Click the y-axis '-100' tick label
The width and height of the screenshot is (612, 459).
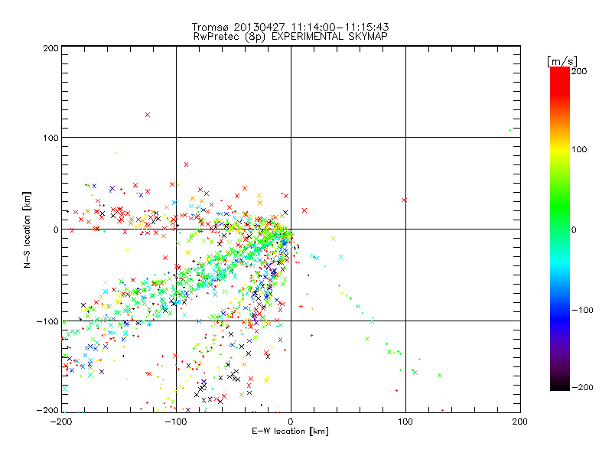coord(47,321)
